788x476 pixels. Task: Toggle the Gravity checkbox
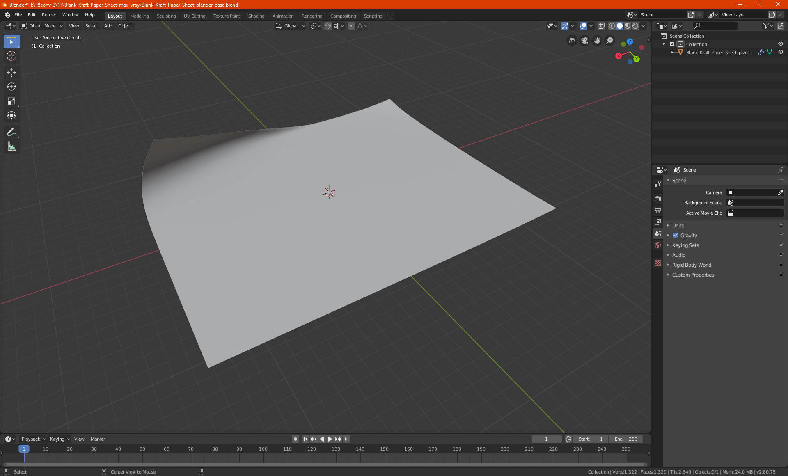(x=676, y=236)
